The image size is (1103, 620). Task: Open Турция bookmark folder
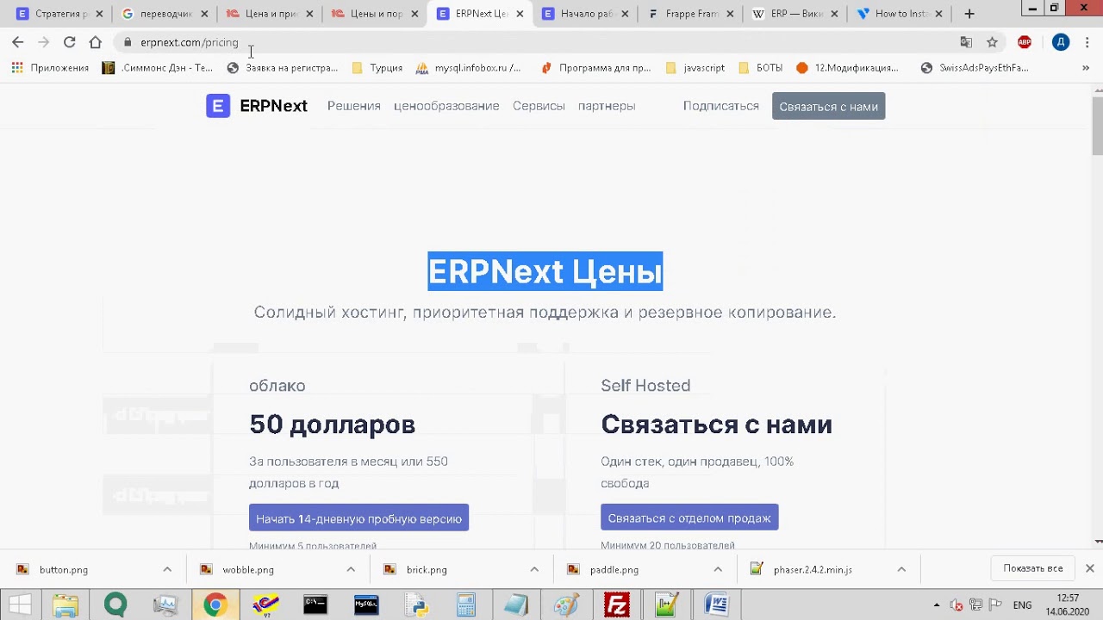click(377, 68)
